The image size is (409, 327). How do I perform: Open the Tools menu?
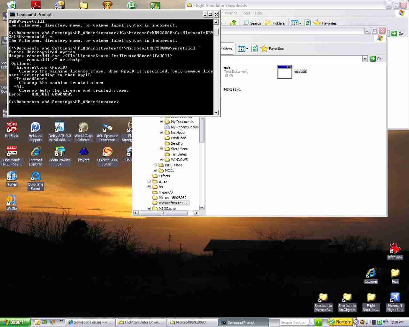pyautogui.click(x=246, y=13)
